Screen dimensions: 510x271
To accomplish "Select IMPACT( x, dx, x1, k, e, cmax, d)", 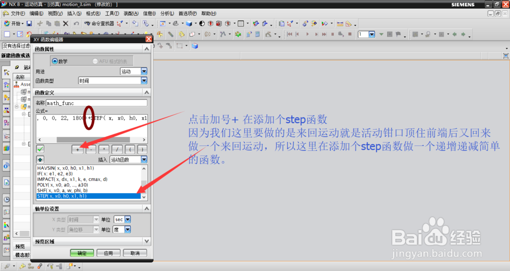I will pos(72,179).
